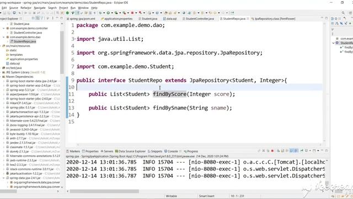Toggle Link with Editor in Project Explorer
This screenshot has height=199, width=353.
(37, 18)
